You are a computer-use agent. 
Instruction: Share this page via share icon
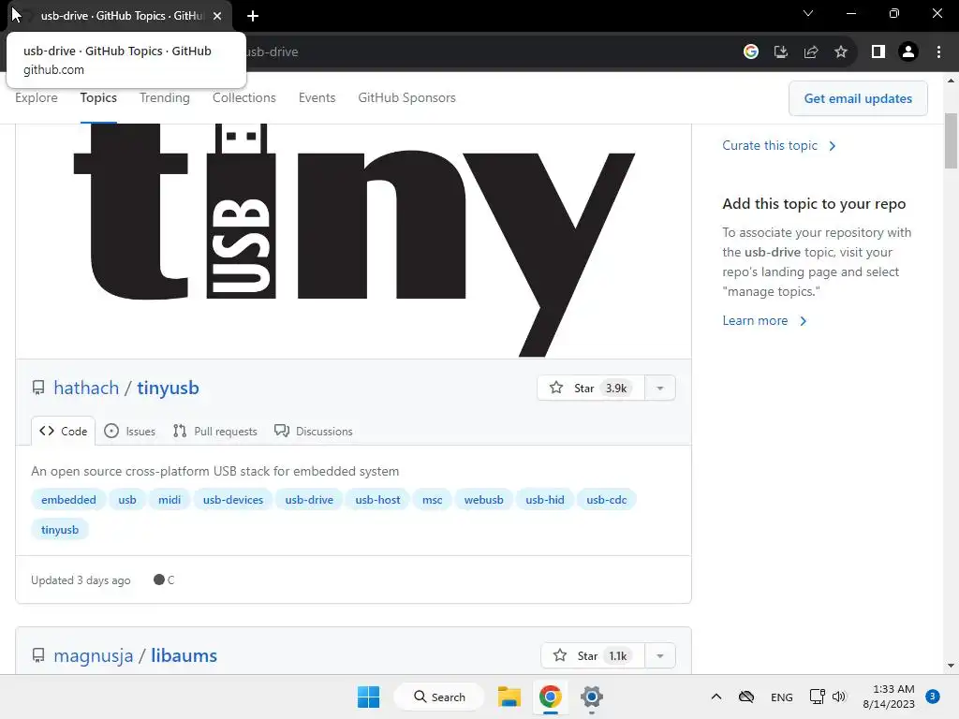pyautogui.click(x=811, y=52)
